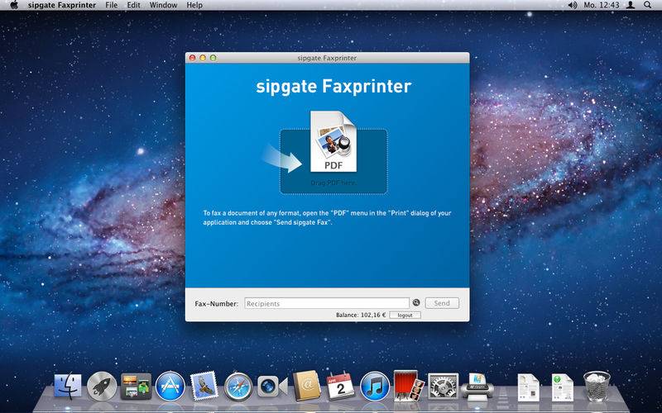Open the App Store dock icon
Viewport: 662px width, 413px height.
170,386
